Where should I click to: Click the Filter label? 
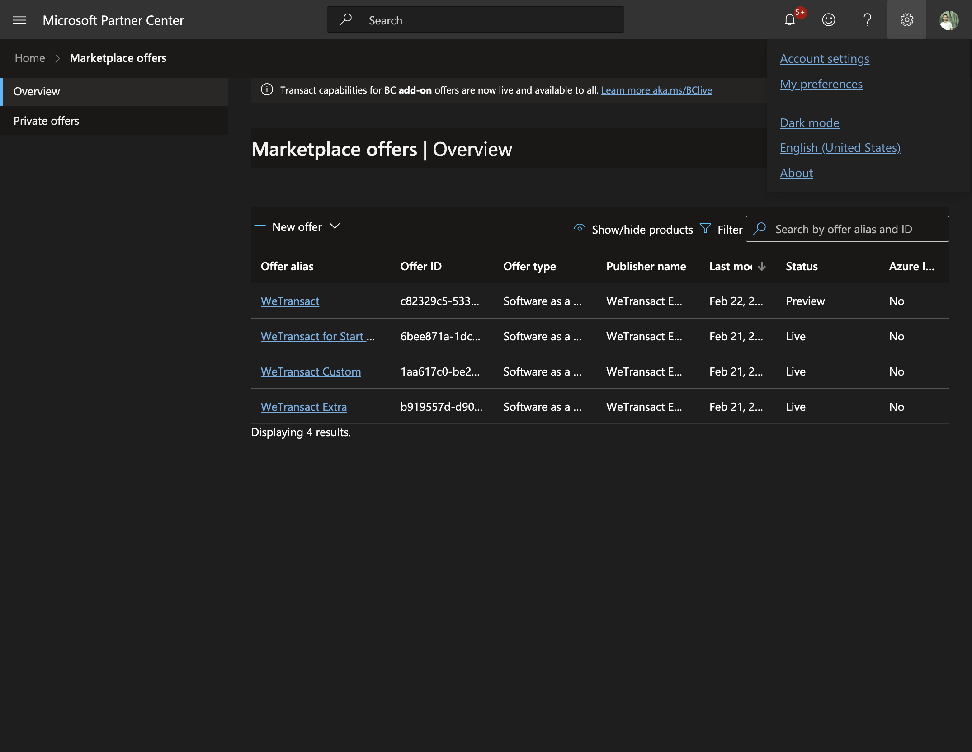730,230
